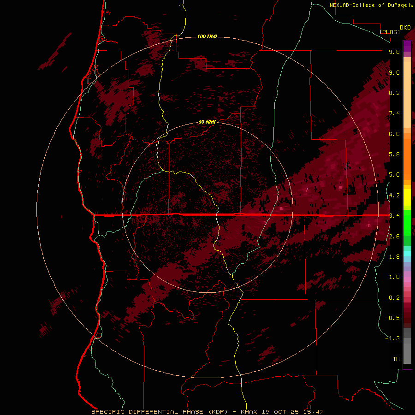Click the "9.0" legend value
Viewport: 415px width, 415px height.
click(394, 72)
